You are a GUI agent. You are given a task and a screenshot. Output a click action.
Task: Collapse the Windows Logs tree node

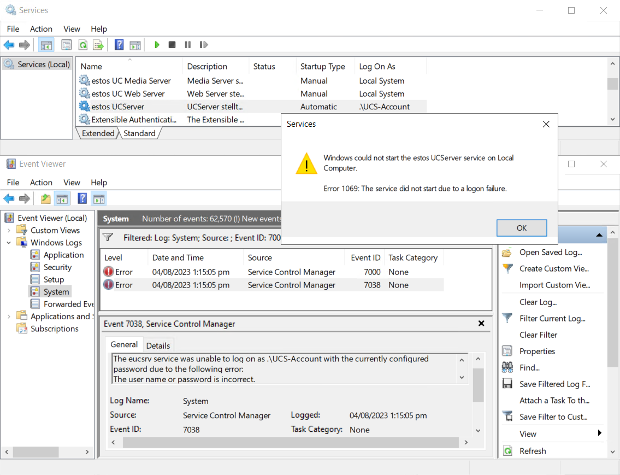(9, 243)
